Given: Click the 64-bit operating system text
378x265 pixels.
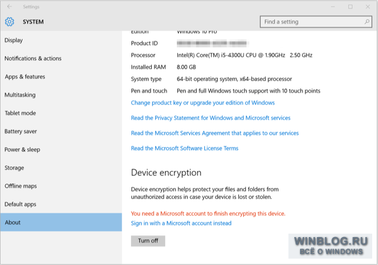Looking at the screenshot, I should [234, 79].
